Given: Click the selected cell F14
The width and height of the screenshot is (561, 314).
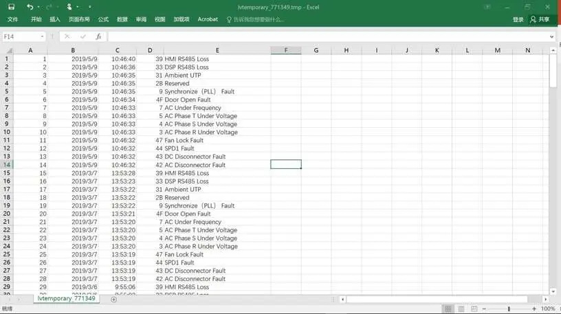Looking at the screenshot, I should coord(286,164).
